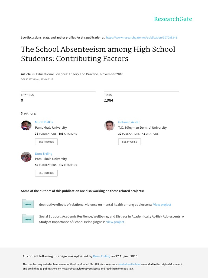Click SEE PROFILE under Duru Erdinç

[46, 173]
